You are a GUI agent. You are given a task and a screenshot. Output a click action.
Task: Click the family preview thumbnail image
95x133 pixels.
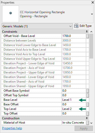coord(11,14)
